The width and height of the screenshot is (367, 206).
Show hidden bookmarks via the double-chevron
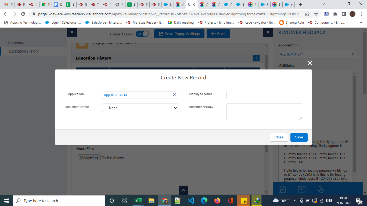360,23
